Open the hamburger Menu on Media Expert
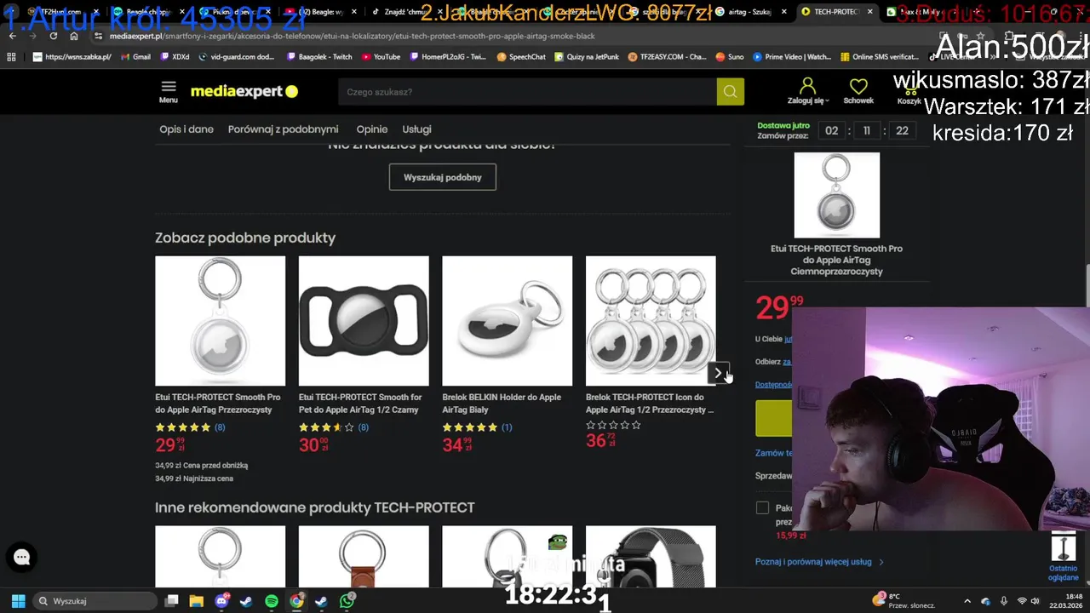Viewport: 1090px width, 613px height. (169, 91)
